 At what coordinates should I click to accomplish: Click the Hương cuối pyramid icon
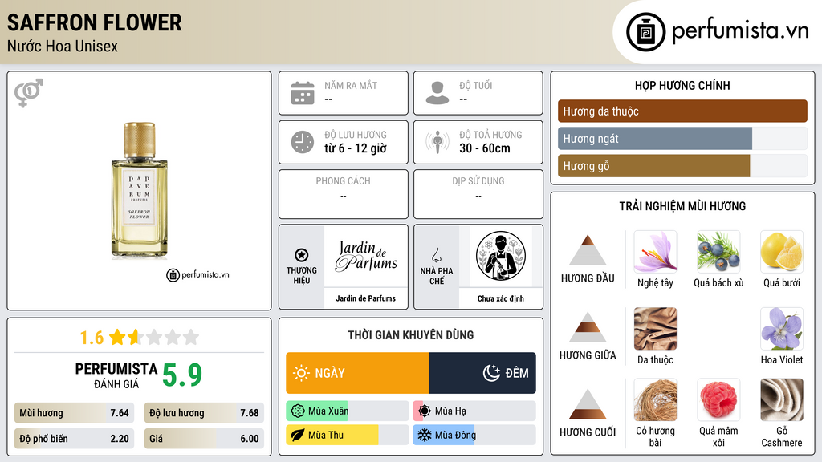(588, 404)
